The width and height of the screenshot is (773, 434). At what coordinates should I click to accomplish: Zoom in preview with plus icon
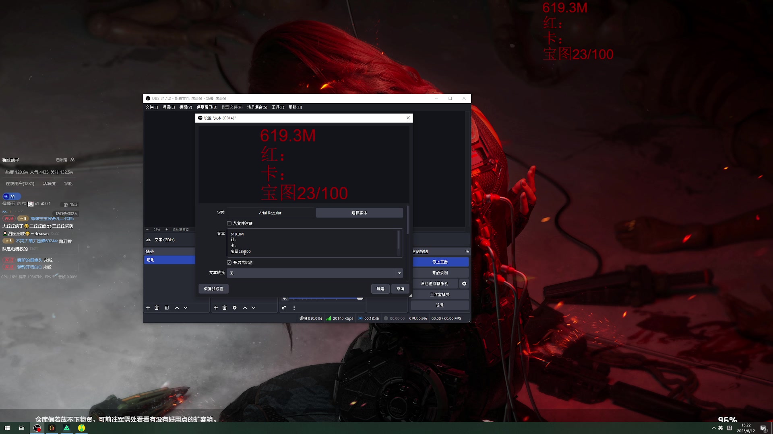tap(167, 229)
